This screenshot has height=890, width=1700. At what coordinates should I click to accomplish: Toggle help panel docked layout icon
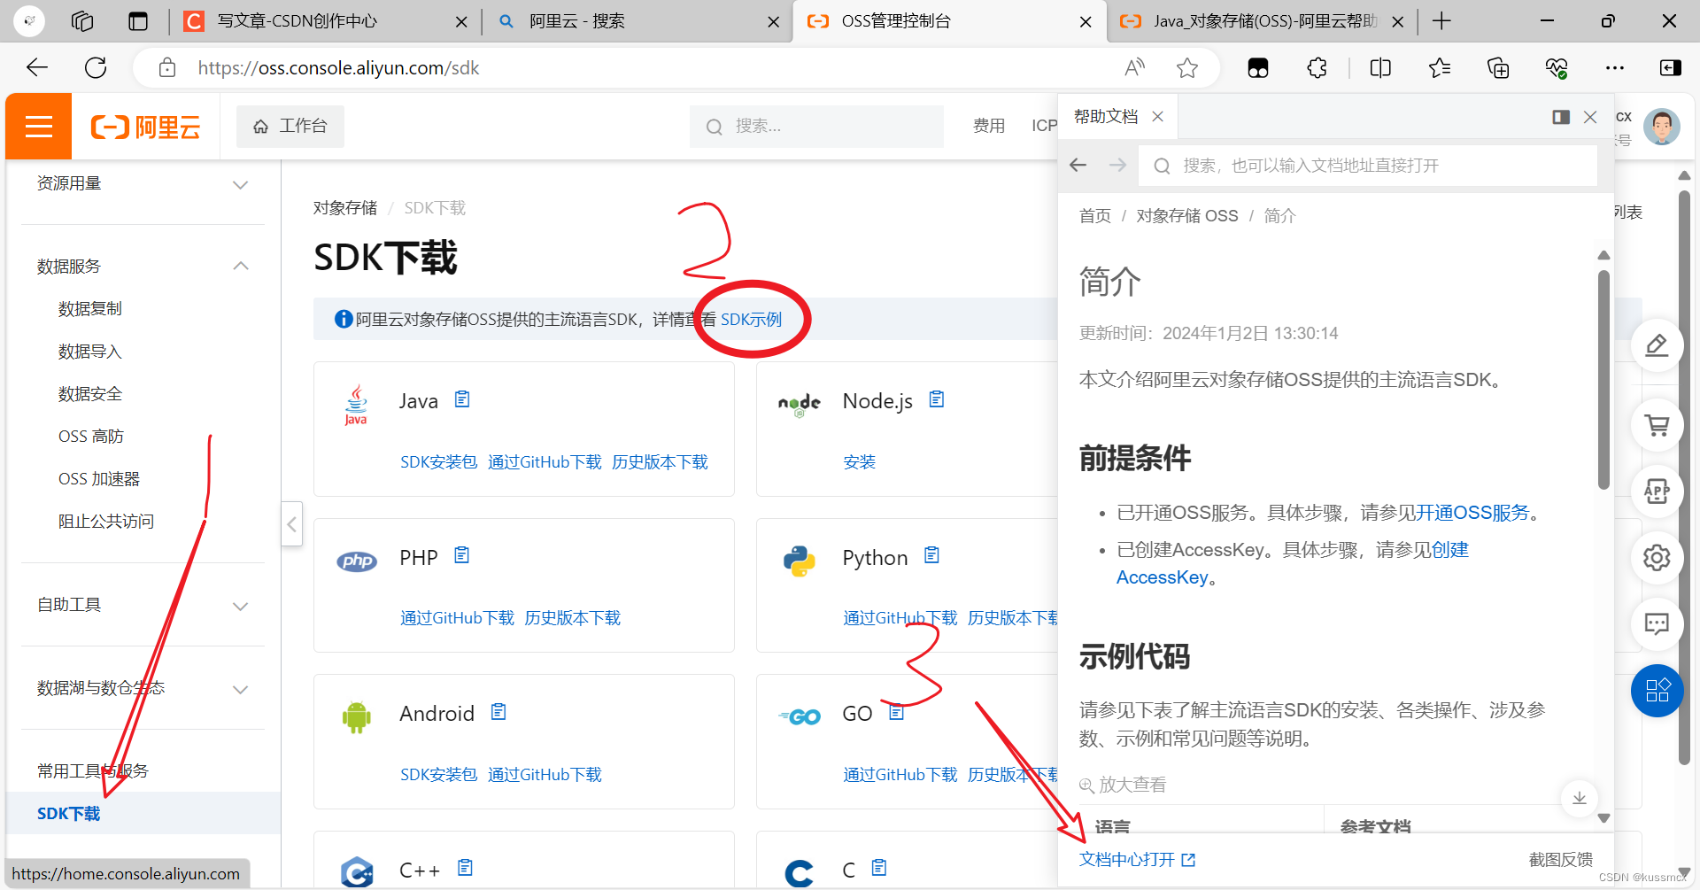pos(1561,117)
